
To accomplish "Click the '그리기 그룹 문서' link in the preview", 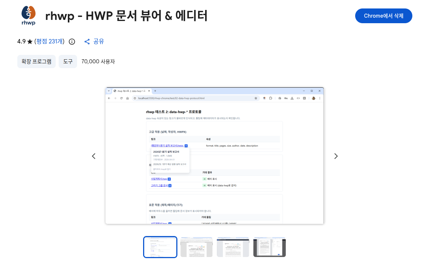I will 159,185.
